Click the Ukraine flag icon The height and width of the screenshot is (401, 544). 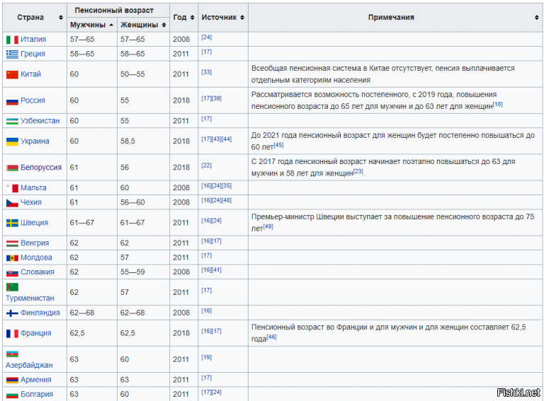12,141
